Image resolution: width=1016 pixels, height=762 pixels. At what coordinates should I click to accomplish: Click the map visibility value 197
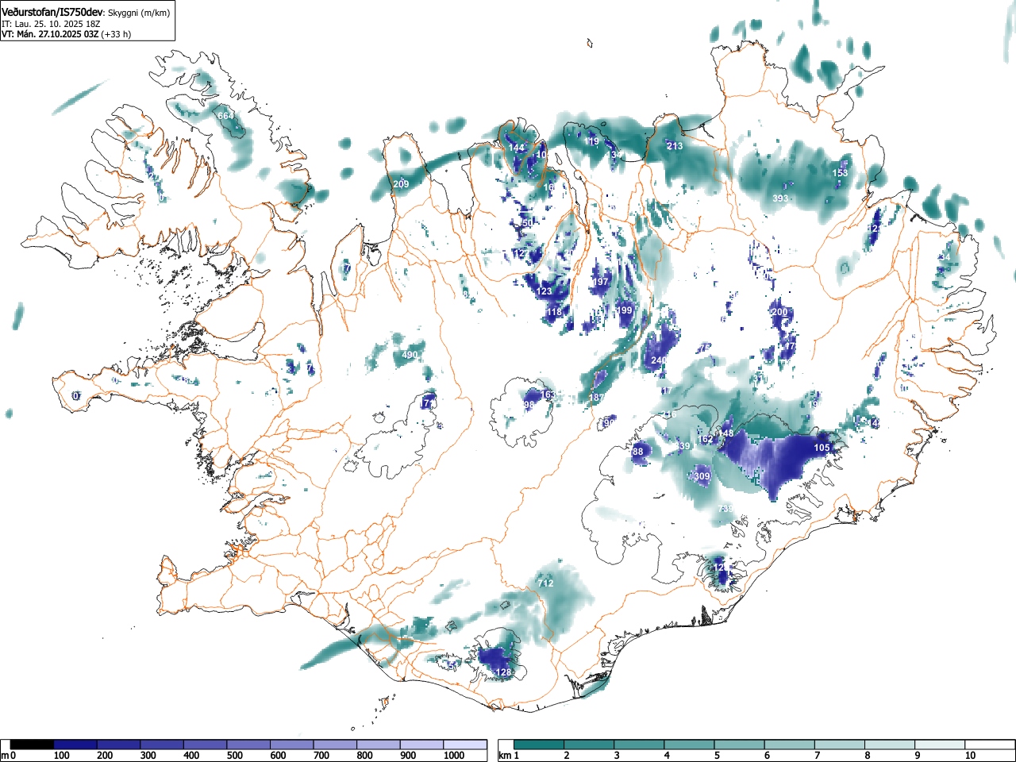601,282
